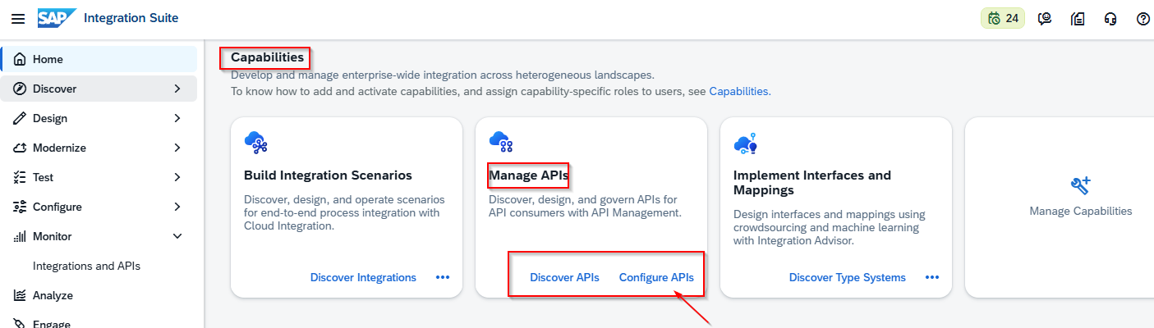
Task: Click the Analyze chart icon
Action: tap(21, 295)
